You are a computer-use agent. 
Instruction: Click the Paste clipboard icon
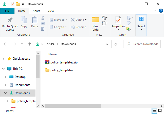click(x=35, y=20)
